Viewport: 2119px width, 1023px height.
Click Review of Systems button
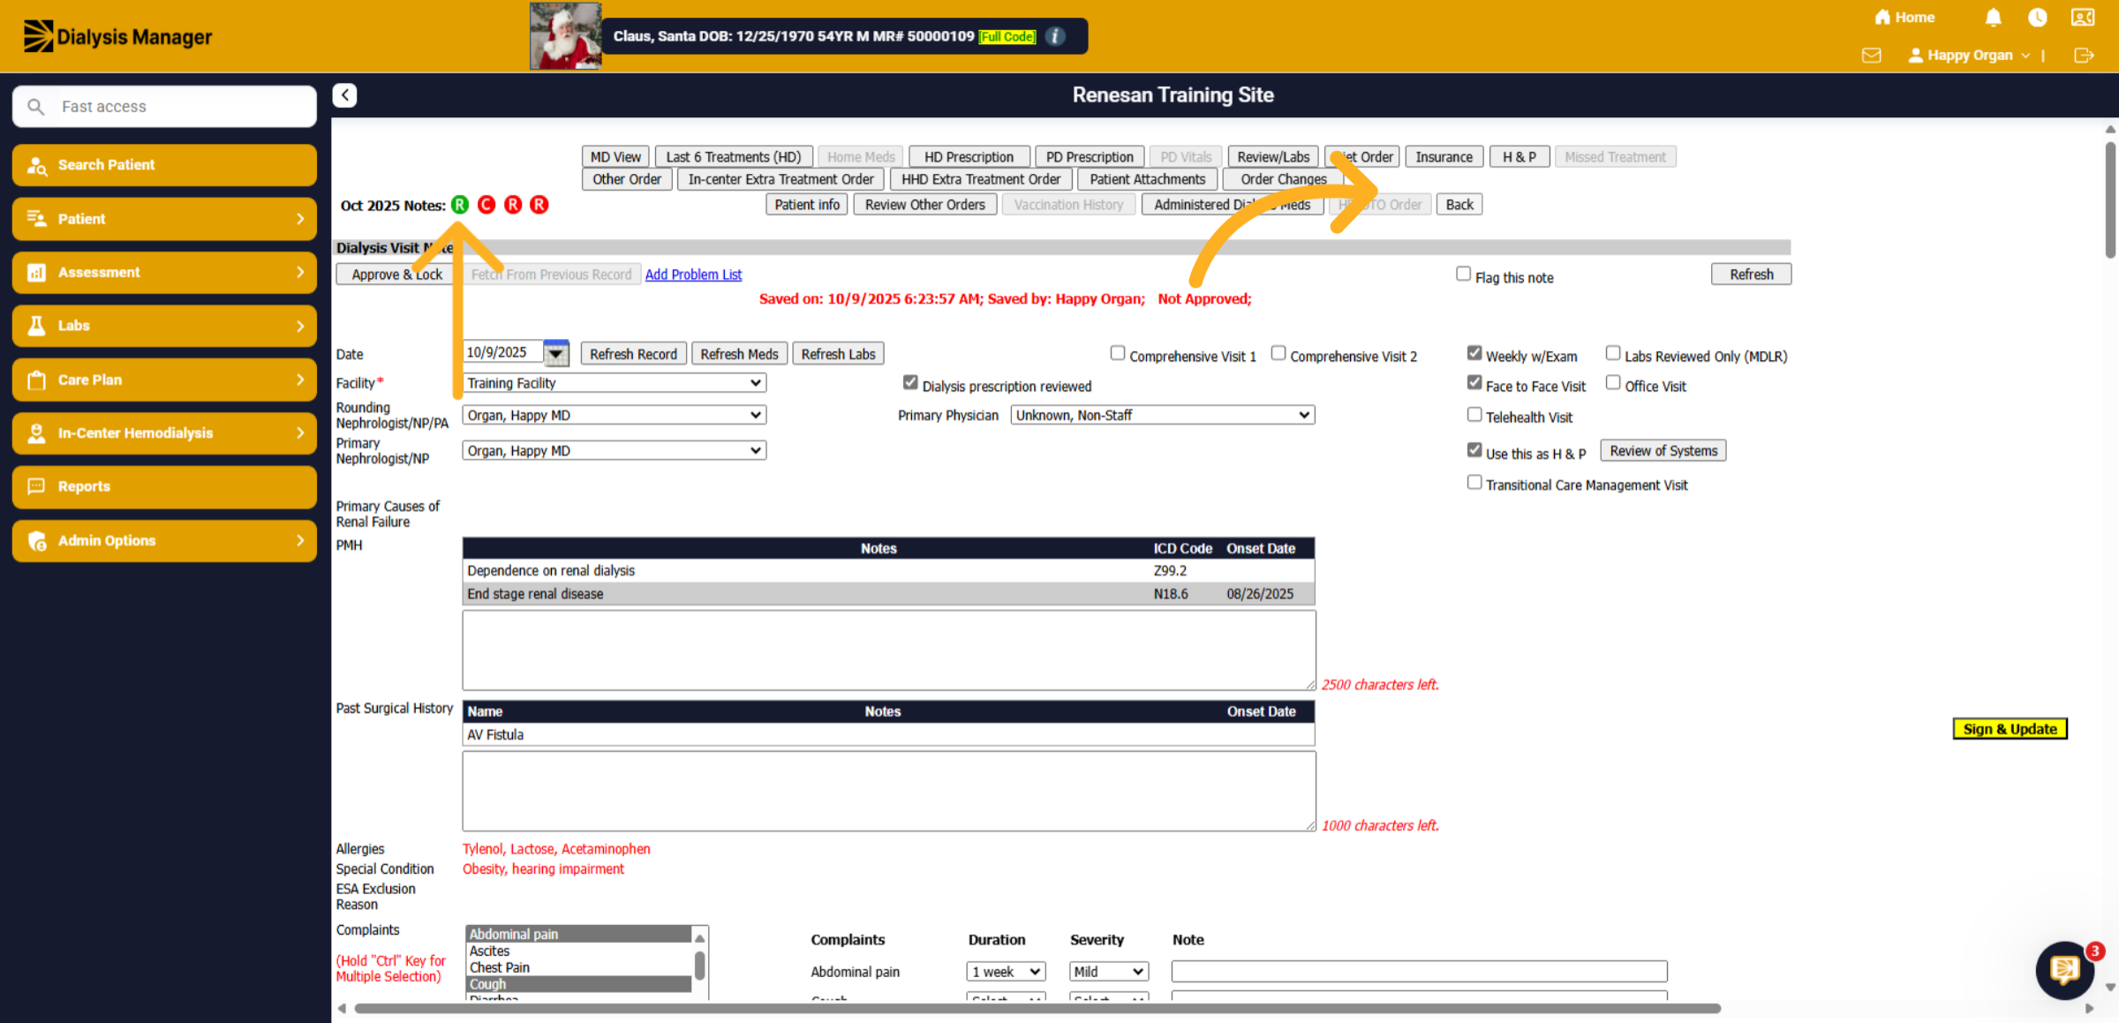pyautogui.click(x=1663, y=451)
